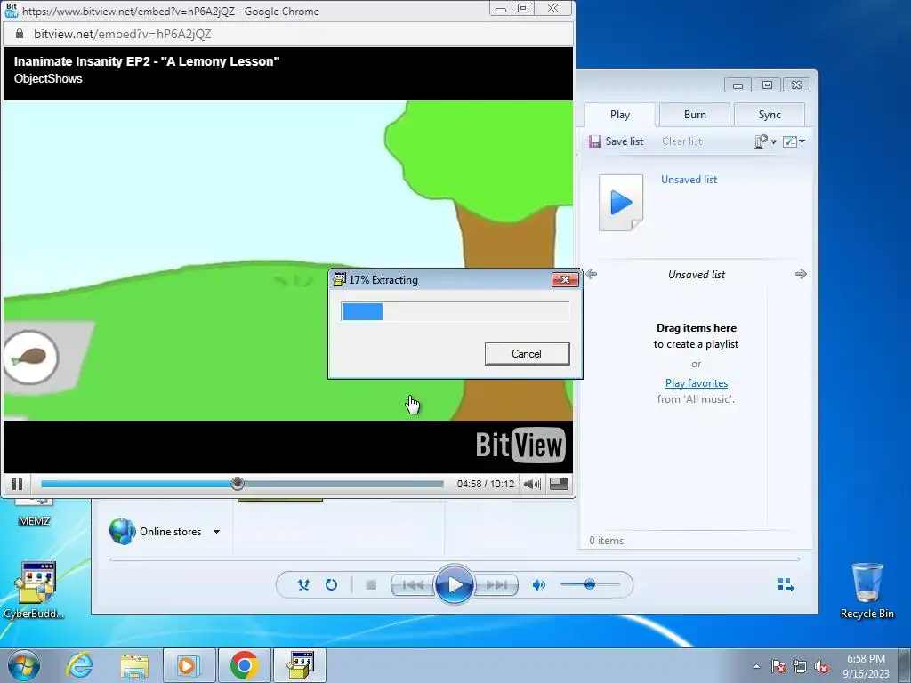Screen dimensions: 911x683
Task: Click the Previous track button
Action: pos(413,584)
